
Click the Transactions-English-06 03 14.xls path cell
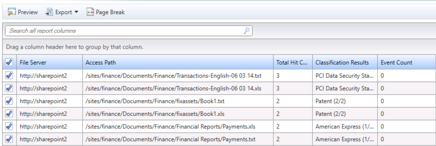click(x=173, y=88)
